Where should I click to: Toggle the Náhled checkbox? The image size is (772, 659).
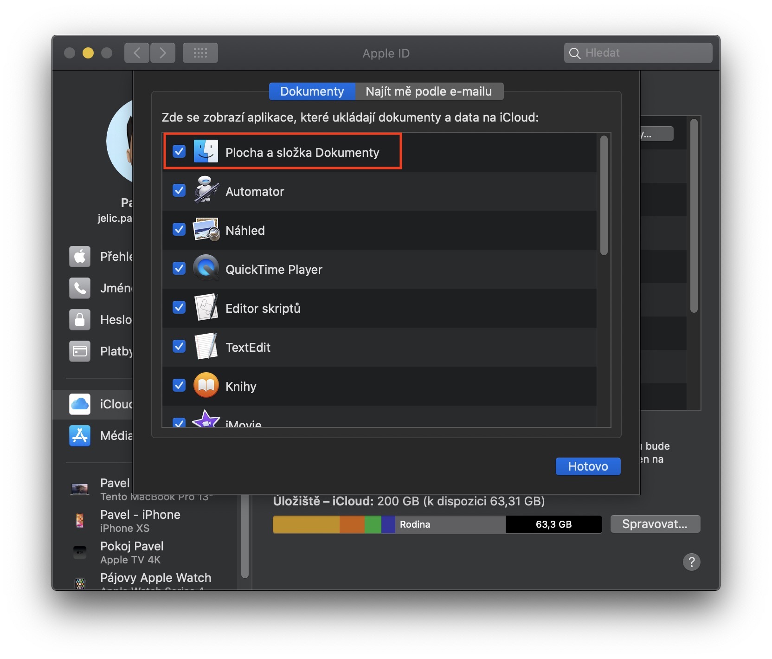179,229
